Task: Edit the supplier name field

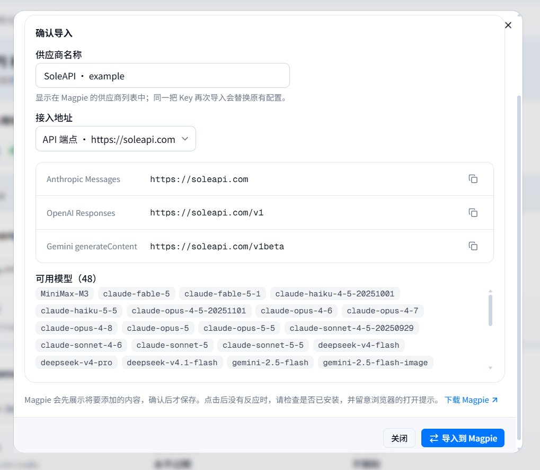Action: [x=163, y=76]
